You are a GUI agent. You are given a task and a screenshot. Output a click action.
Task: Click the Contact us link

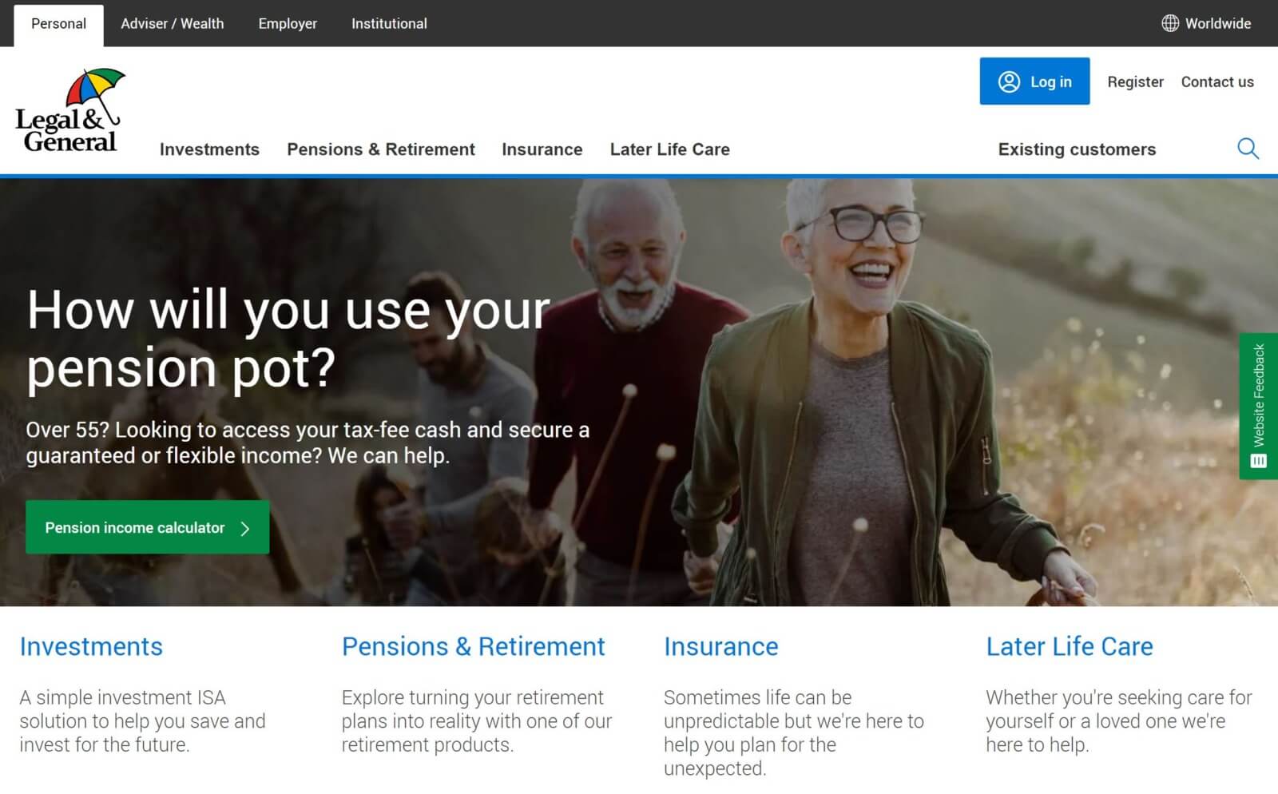click(x=1217, y=81)
